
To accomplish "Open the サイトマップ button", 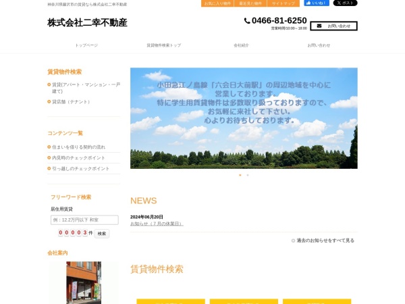I will [x=283, y=3].
